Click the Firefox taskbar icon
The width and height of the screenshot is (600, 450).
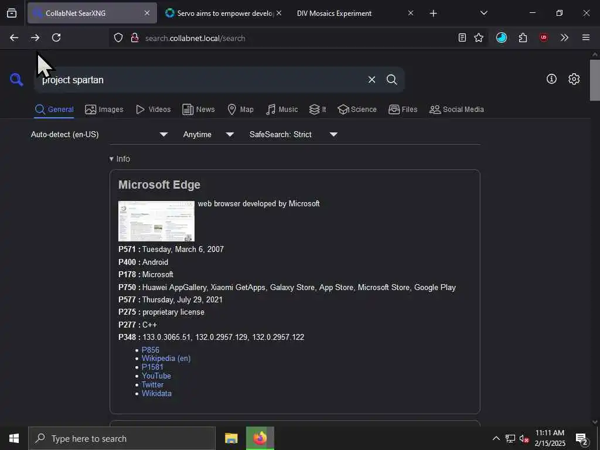pos(260,438)
